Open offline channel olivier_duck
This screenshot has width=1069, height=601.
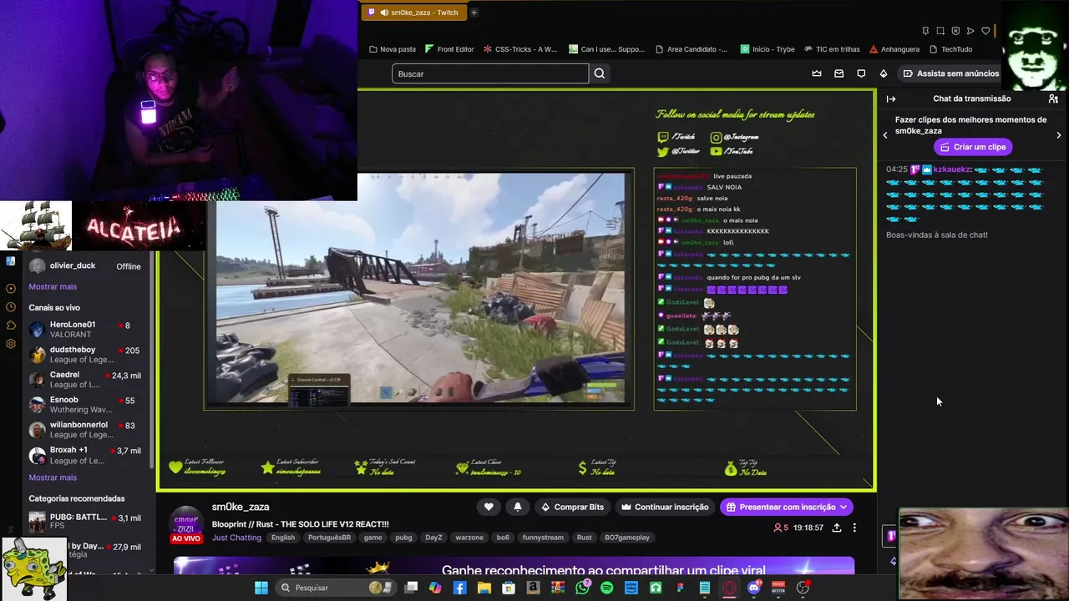[87, 266]
